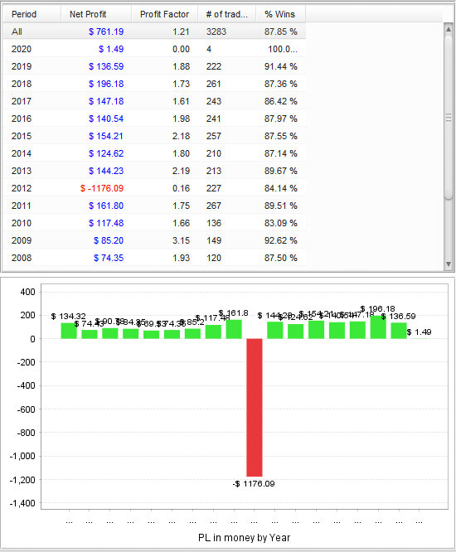Click the $ 196.18 net profit cell
Screen dimensions: 456x552
[106, 84]
